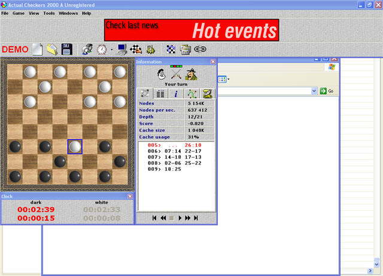Viewport: 383px width, 276px height.
Task: Open the players setup icon
Action: [x=87, y=49]
